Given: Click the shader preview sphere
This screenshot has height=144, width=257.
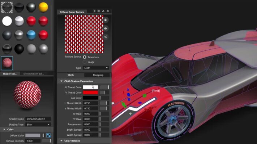Looking at the screenshot, I should point(27,95).
